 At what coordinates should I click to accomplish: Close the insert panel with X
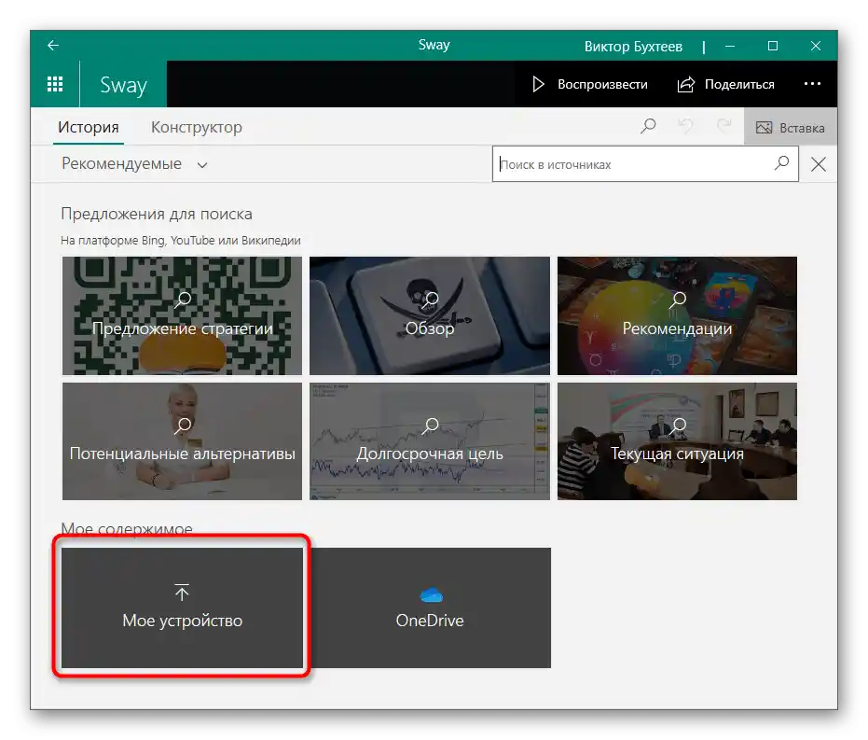click(819, 164)
